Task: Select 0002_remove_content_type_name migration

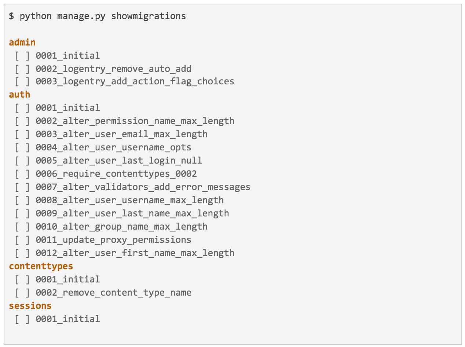Action: (113, 293)
